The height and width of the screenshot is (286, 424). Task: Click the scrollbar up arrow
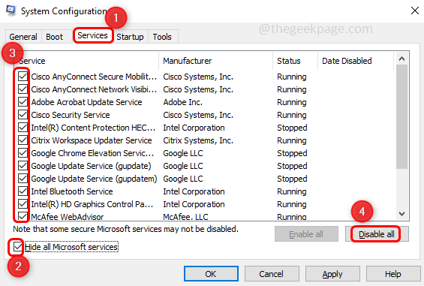[401, 59]
